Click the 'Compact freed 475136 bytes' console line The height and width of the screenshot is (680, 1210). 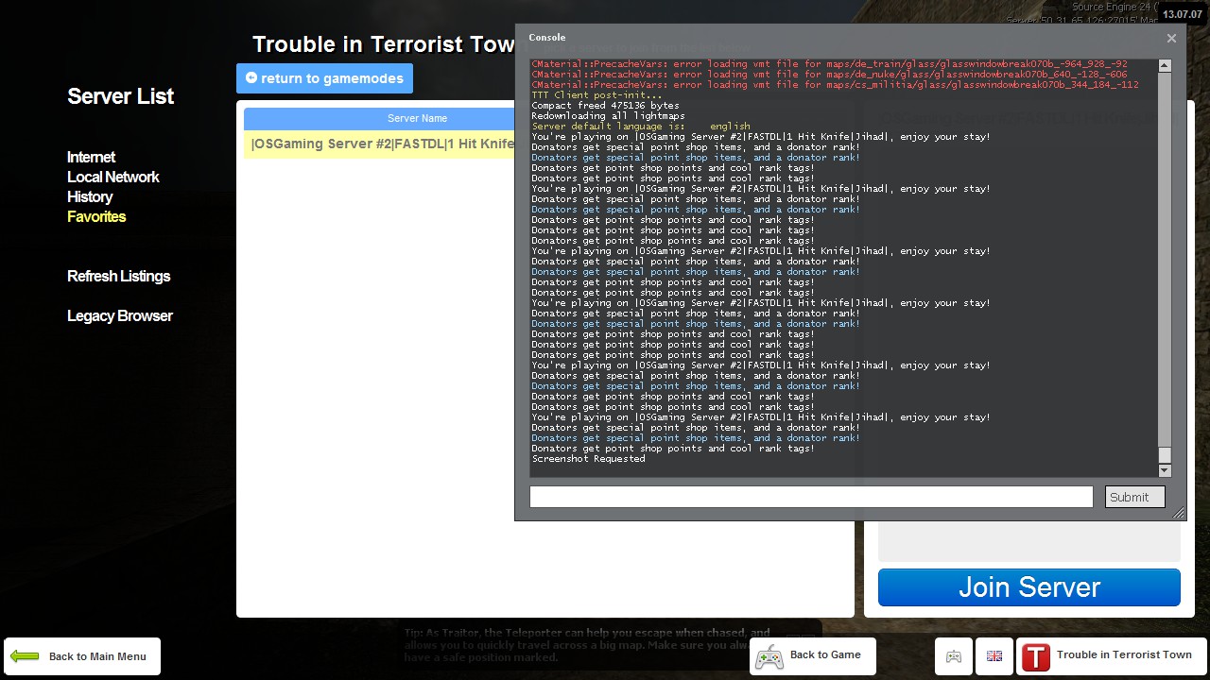coord(605,106)
